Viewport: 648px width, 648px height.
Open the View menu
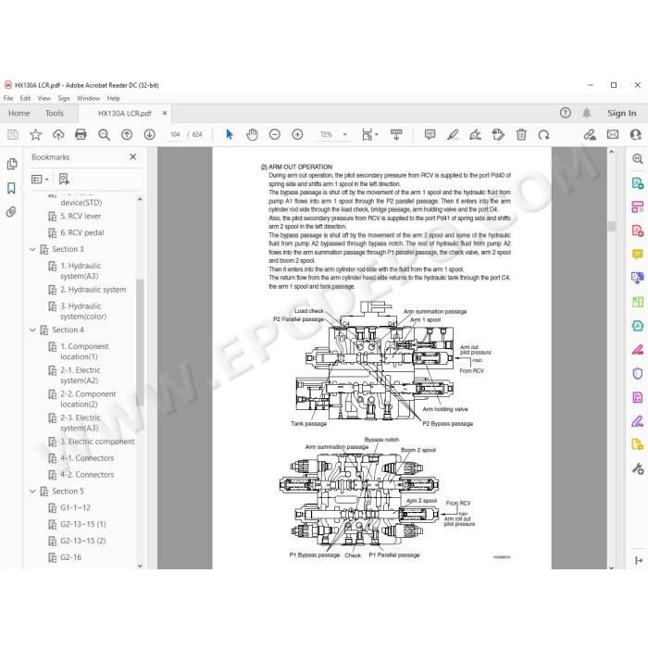pyautogui.click(x=44, y=98)
